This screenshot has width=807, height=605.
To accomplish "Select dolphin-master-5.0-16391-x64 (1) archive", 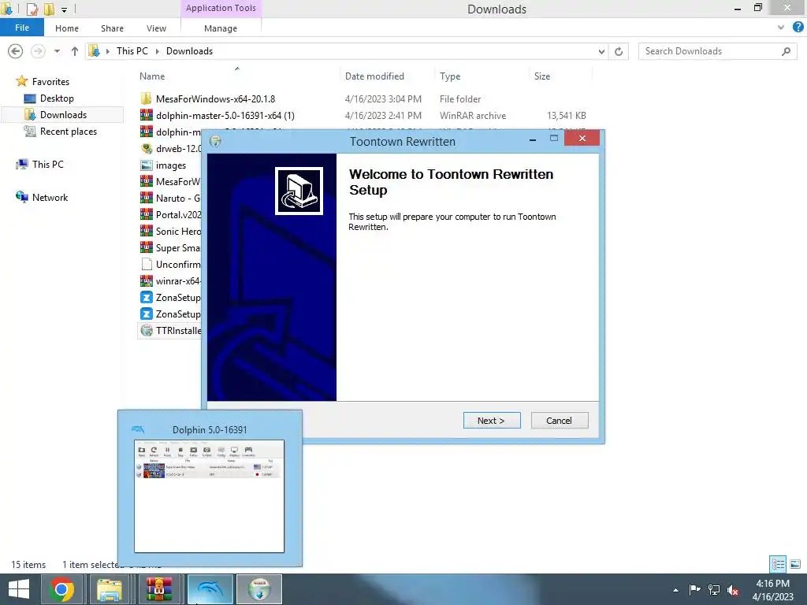I will tap(225, 115).
